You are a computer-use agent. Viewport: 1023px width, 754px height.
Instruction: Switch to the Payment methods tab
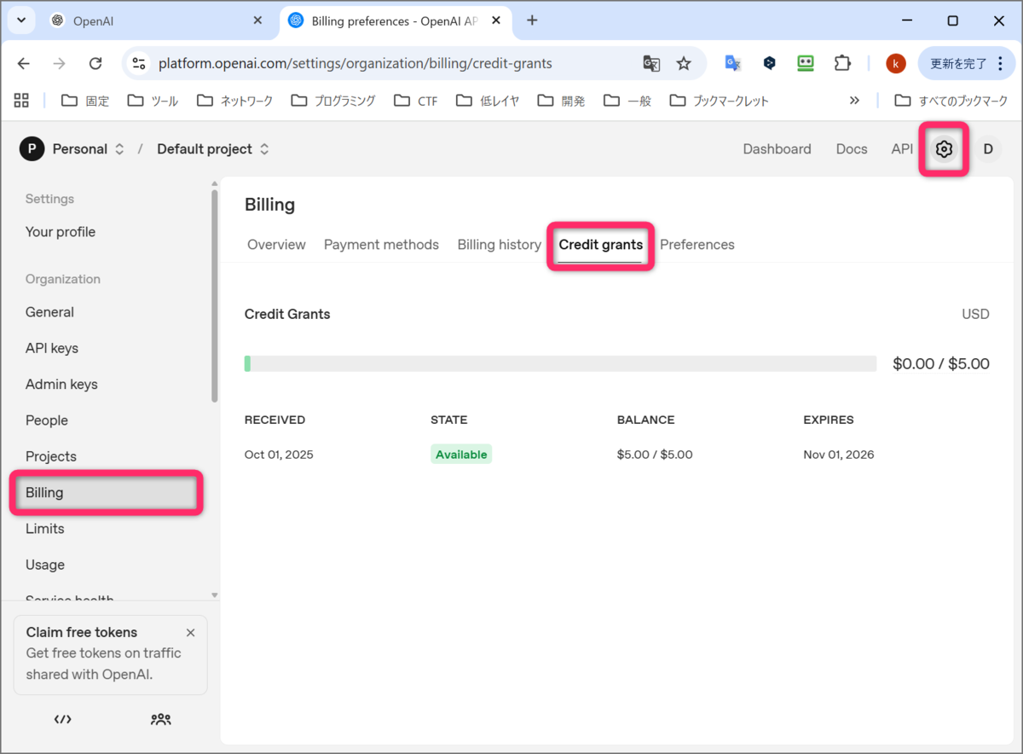click(381, 245)
